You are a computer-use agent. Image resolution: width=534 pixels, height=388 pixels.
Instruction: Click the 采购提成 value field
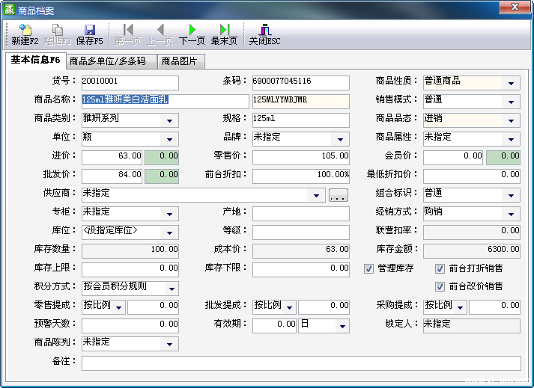click(x=494, y=307)
